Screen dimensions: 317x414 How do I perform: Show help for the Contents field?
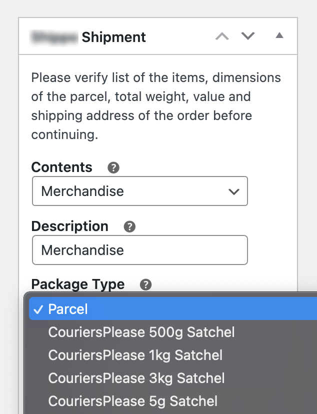point(113,167)
